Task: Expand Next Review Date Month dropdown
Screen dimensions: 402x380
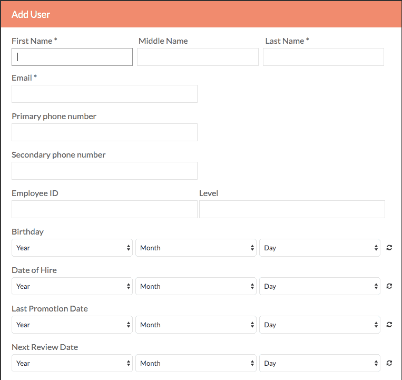Action: click(x=196, y=363)
